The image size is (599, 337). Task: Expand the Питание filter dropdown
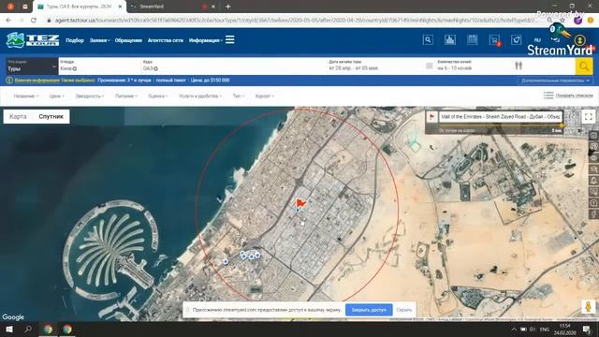126,95
